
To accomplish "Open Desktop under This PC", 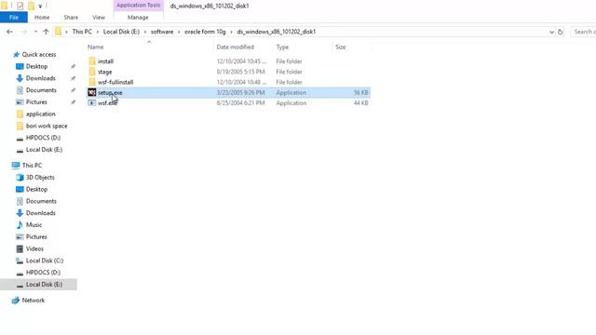I will (36, 189).
